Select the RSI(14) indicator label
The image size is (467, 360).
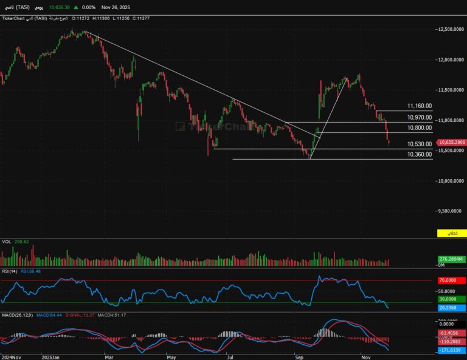(9, 271)
